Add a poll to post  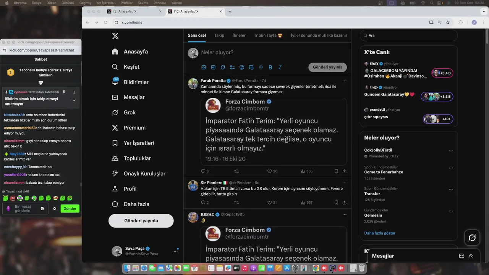[232, 67]
